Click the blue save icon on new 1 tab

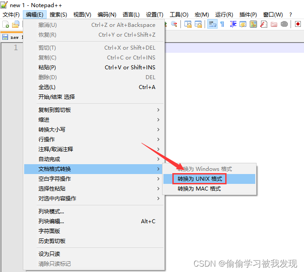point(5,37)
